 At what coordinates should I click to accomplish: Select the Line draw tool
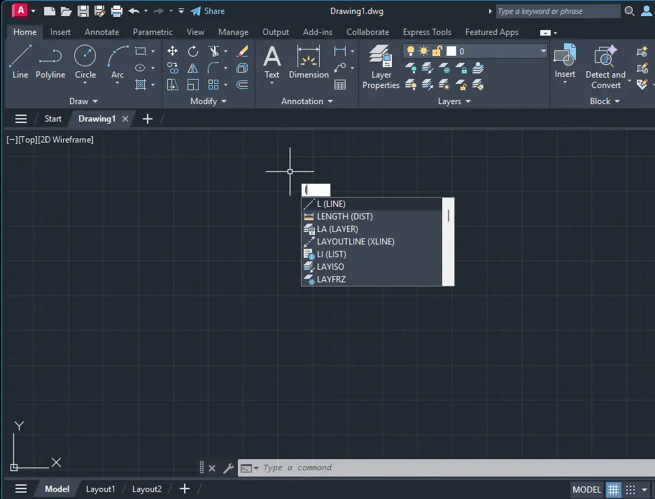click(20, 62)
